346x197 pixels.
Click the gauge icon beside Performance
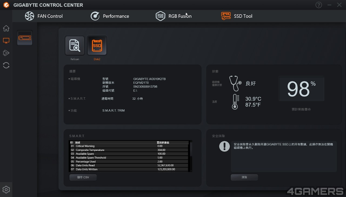point(95,16)
